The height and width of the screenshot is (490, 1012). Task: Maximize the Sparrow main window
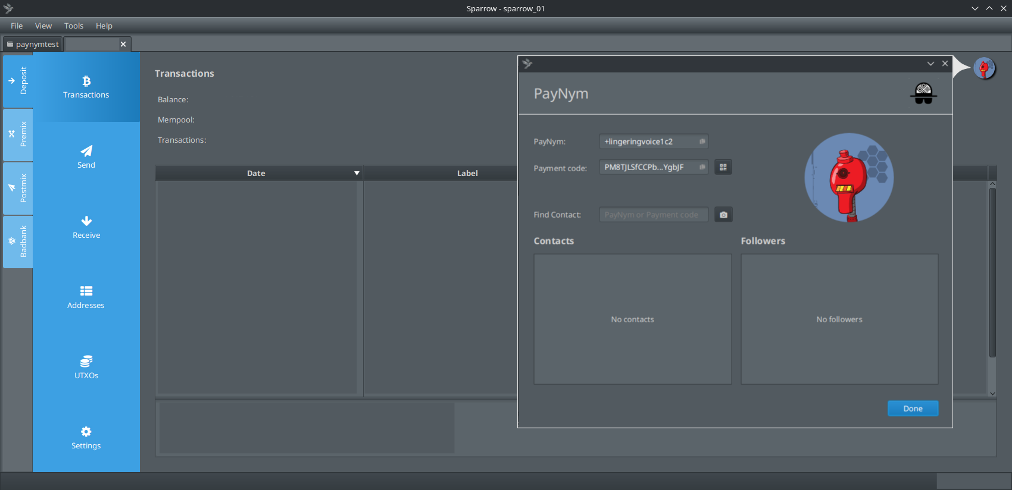[x=989, y=8]
